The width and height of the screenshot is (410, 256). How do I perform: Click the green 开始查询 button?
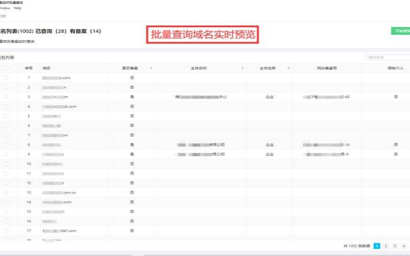(x=401, y=31)
